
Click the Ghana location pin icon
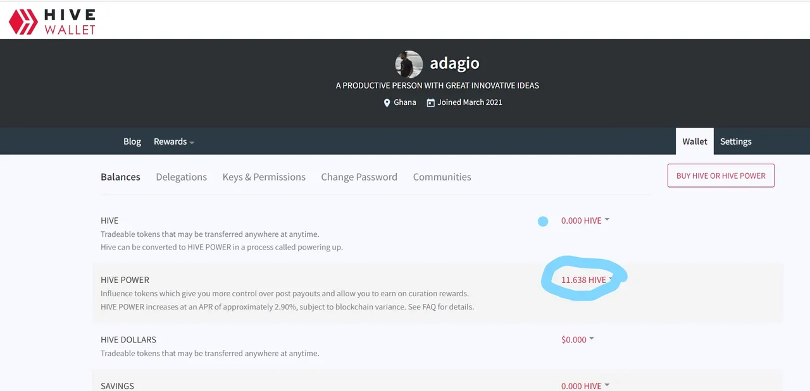click(387, 102)
